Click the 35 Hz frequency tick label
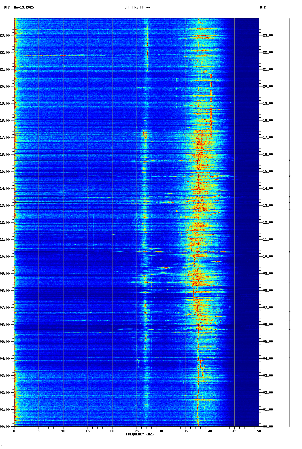Image resolution: width=302 pixels, height=449 pixels. click(x=186, y=431)
